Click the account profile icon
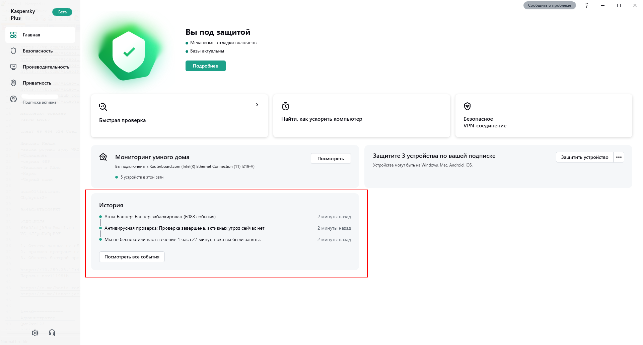Viewport: 643px width, 345px height. (13, 99)
